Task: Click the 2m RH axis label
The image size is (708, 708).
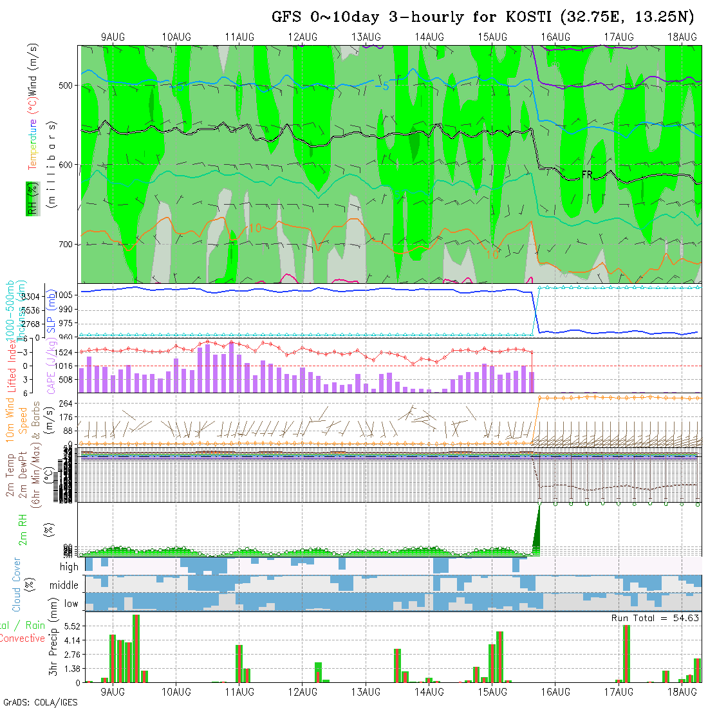Action: tap(23, 530)
